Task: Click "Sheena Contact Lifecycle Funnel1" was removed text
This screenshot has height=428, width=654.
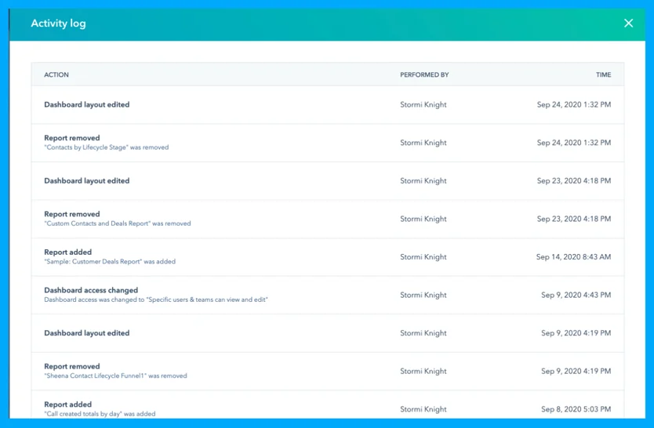Action: (115, 376)
